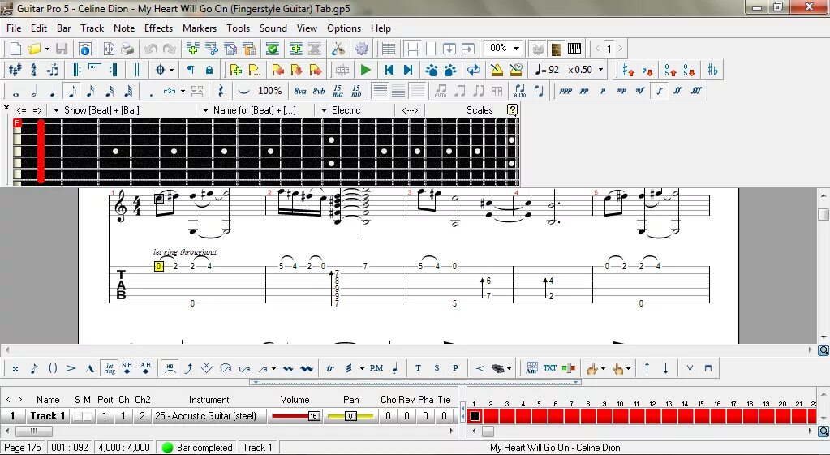The image size is (830, 455).
Task: Click the green play button
Action: [x=365, y=70]
